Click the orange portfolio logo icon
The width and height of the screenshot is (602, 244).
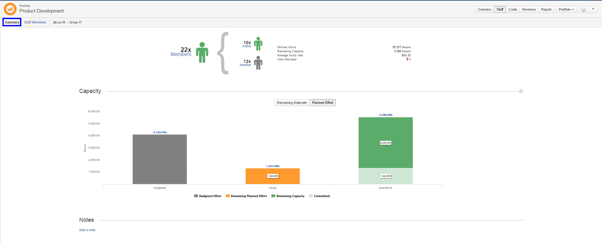coord(10,9)
